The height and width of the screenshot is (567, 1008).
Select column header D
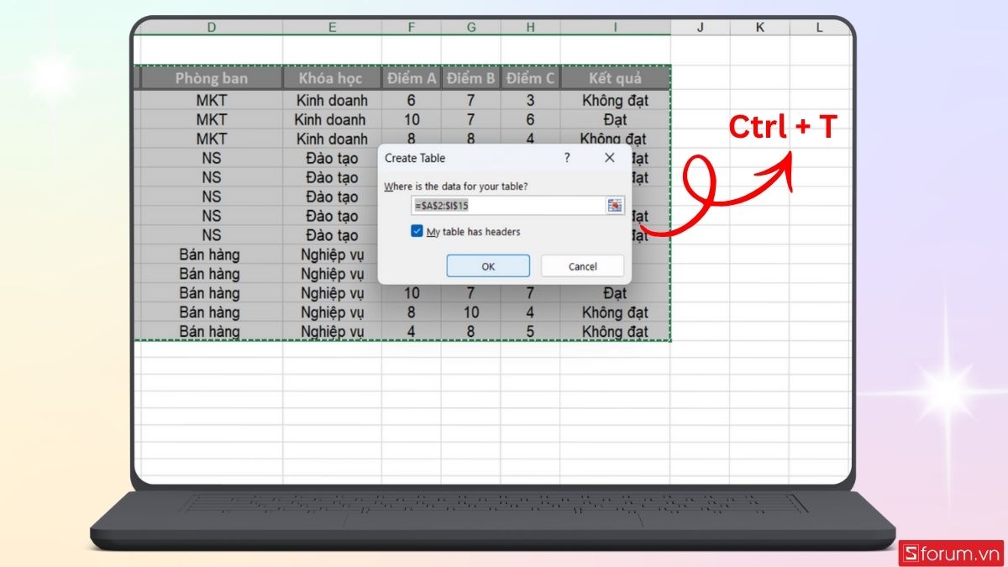[212, 26]
